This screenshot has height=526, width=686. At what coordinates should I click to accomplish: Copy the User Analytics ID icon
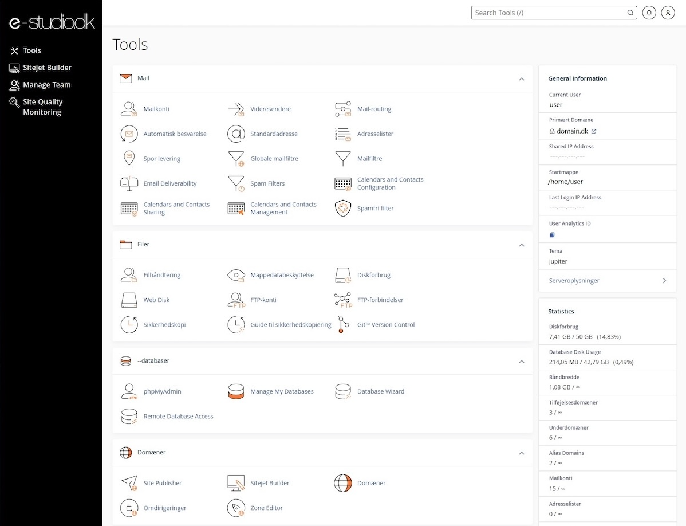552,235
